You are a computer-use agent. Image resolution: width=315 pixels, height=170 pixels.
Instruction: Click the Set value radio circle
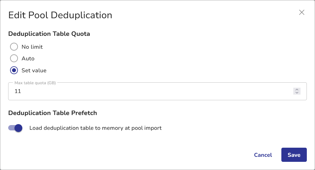coord(14,70)
